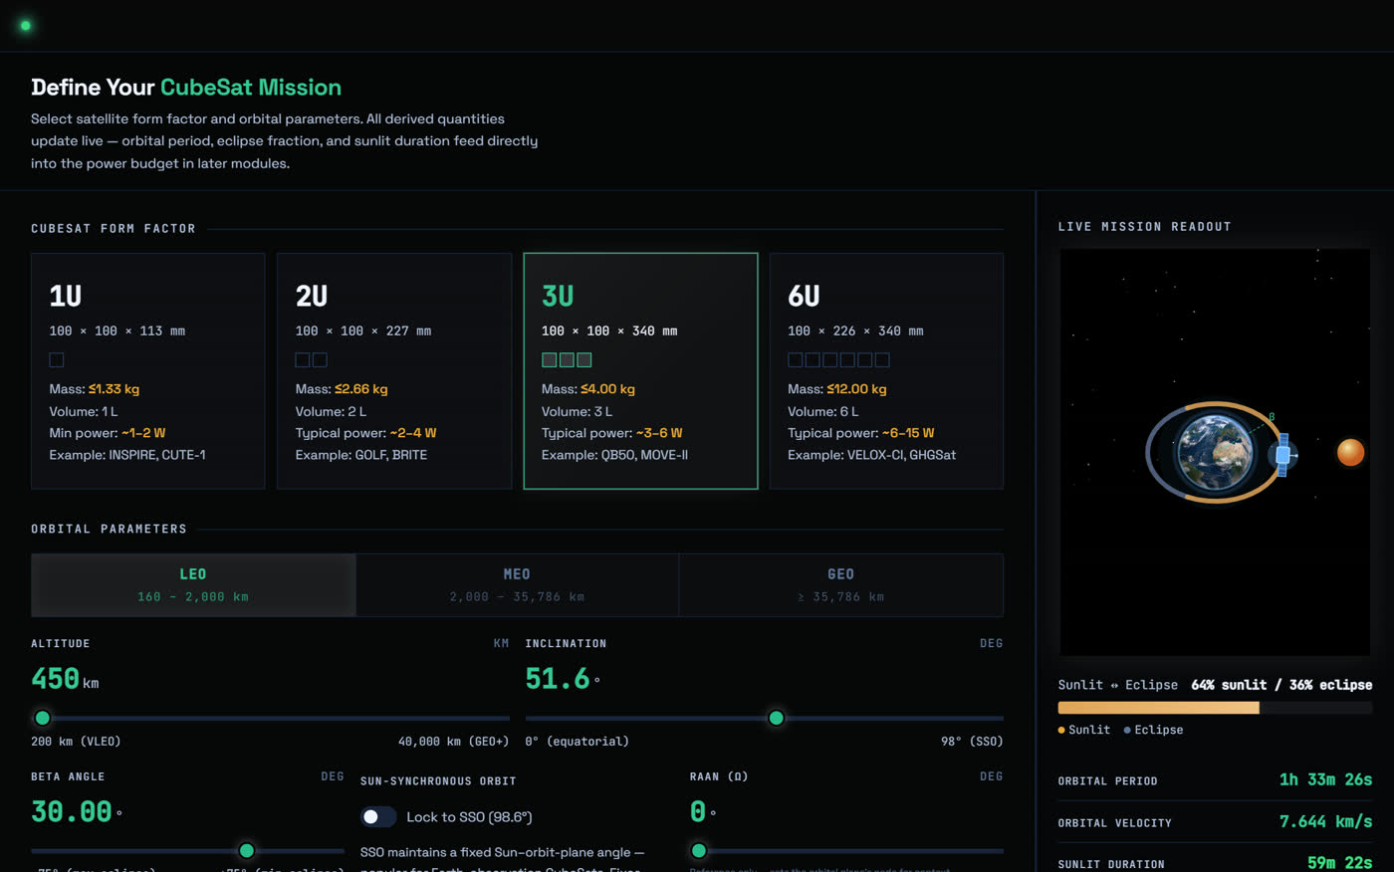Click the 'Mass: ≤12.00 kg' text
The image size is (1394, 872).
click(x=836, y=389)
